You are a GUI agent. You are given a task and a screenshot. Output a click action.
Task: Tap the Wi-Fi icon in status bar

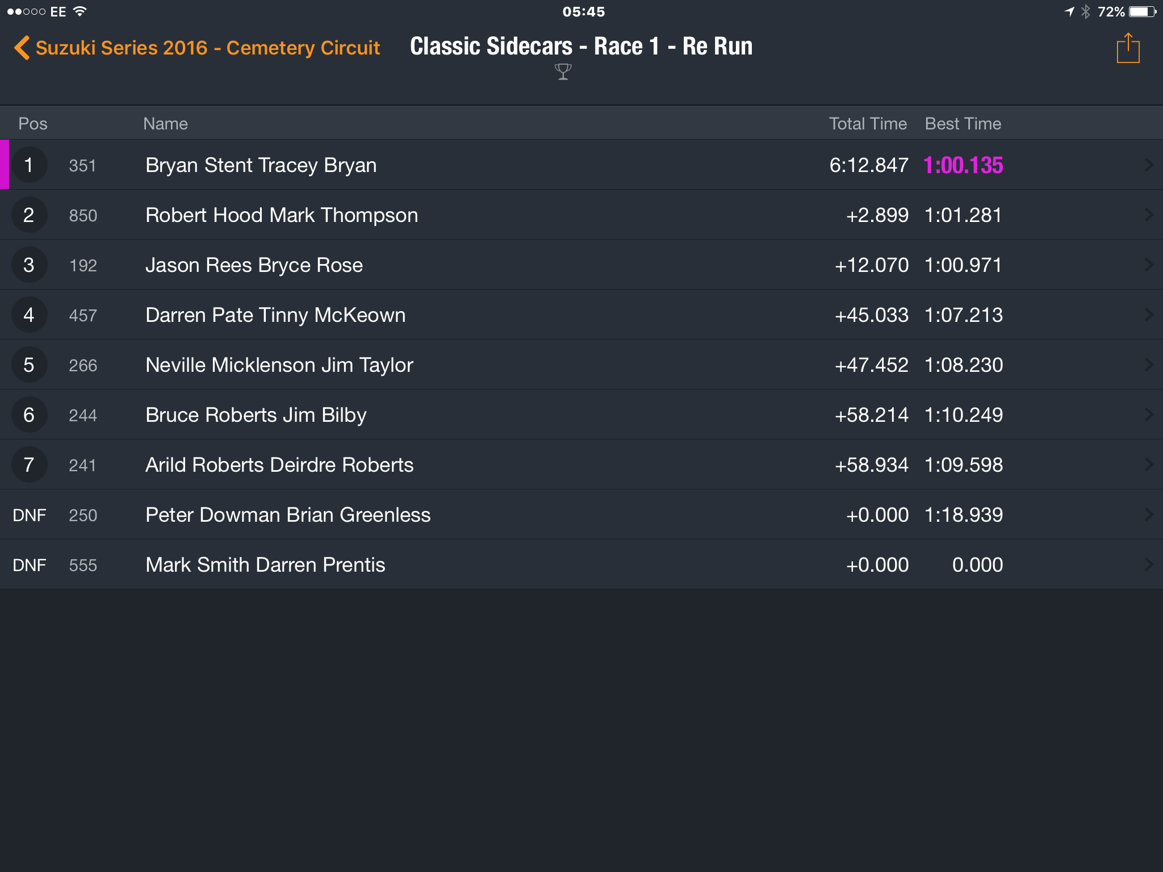coord(80,11)
